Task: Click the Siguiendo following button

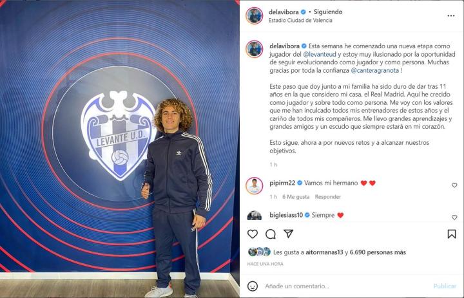Action: 328,12
